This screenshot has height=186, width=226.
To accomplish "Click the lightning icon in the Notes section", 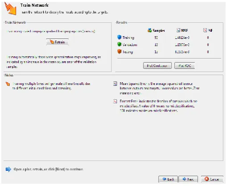I will click(8, 84).
